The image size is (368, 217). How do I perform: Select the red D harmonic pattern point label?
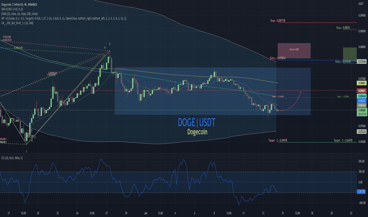[x=110, y=44]
